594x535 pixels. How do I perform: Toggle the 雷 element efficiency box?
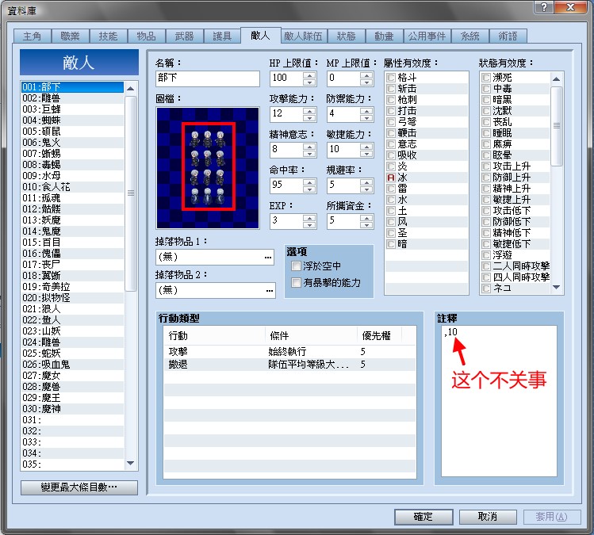tap(391, 189)
